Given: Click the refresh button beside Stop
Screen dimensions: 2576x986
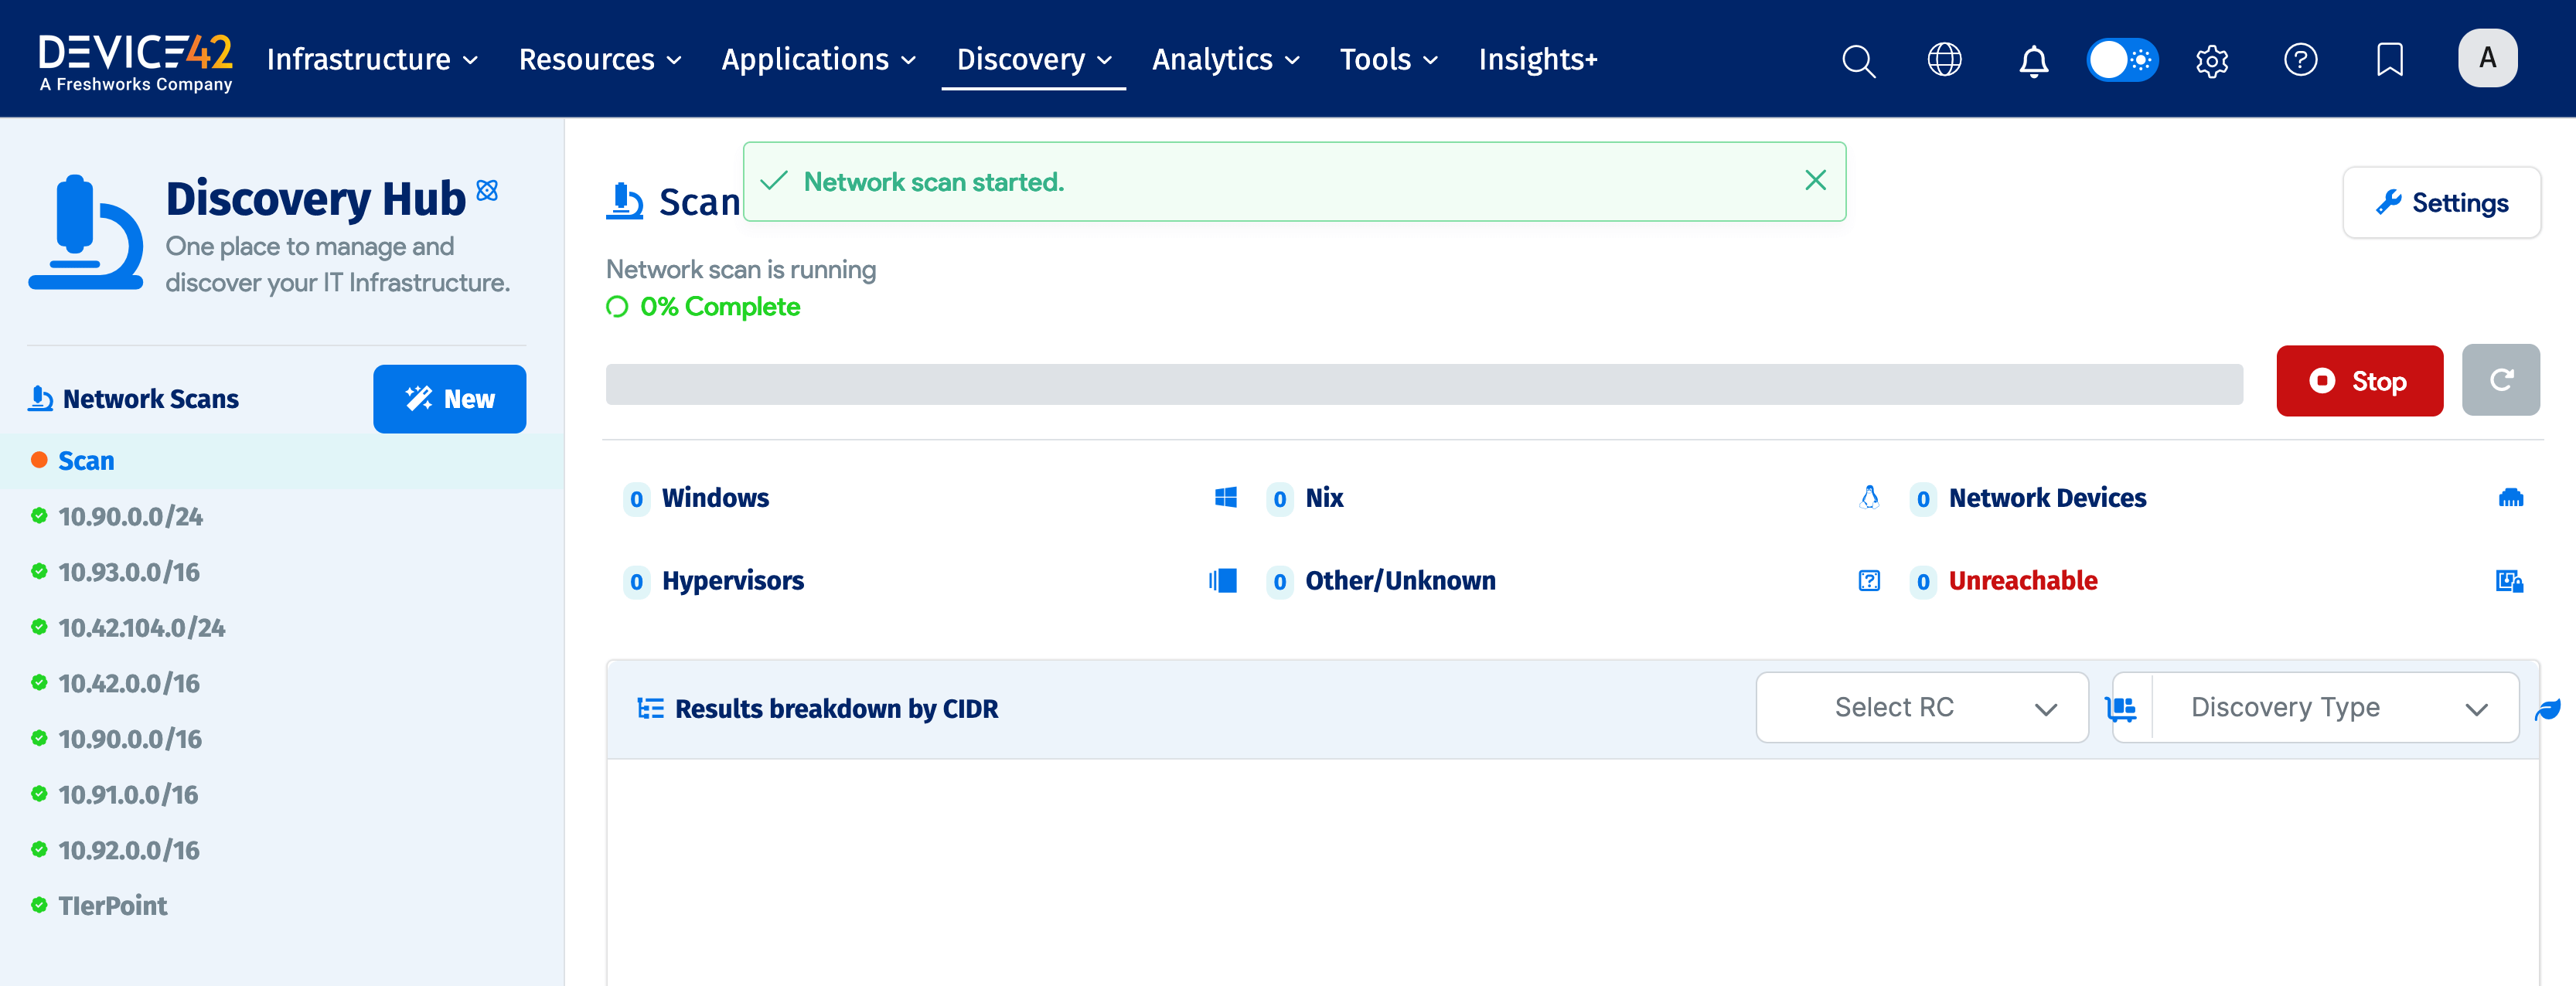Looking at the screenshot, I should (x=2500, y=380).
